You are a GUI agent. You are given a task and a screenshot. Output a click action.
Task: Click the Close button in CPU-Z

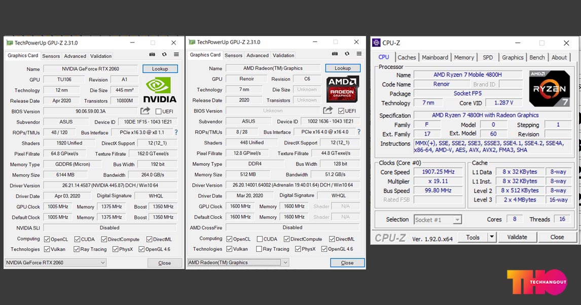pos(557,237)
